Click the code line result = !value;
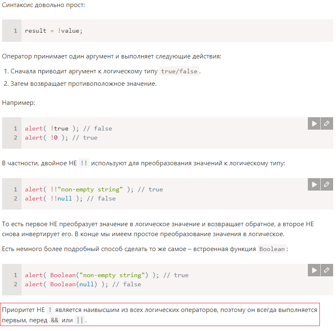 53,31
